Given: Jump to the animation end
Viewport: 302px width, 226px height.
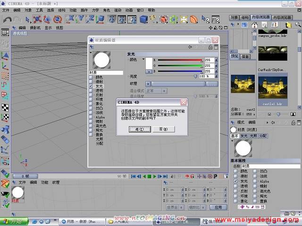Looking at the screenshot, I should tap(165, 176).
